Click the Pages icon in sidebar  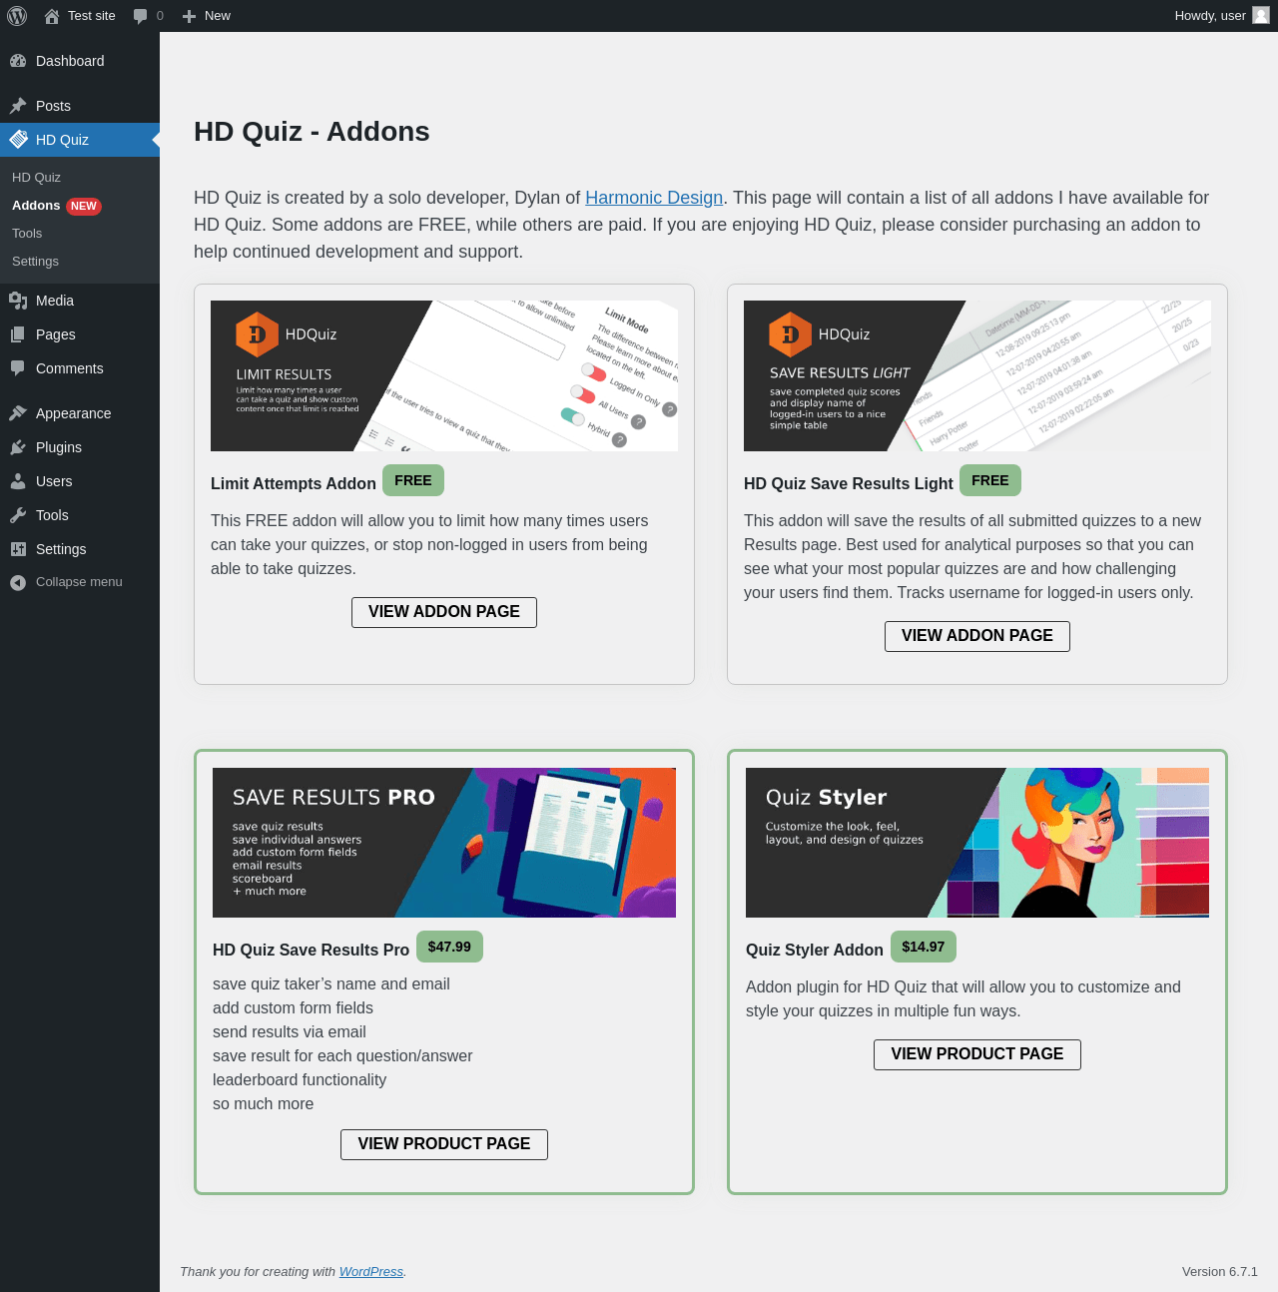coord(18,334)
